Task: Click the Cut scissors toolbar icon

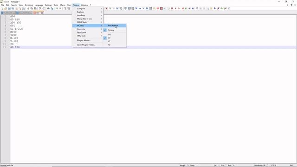Action: click(28, 8)
